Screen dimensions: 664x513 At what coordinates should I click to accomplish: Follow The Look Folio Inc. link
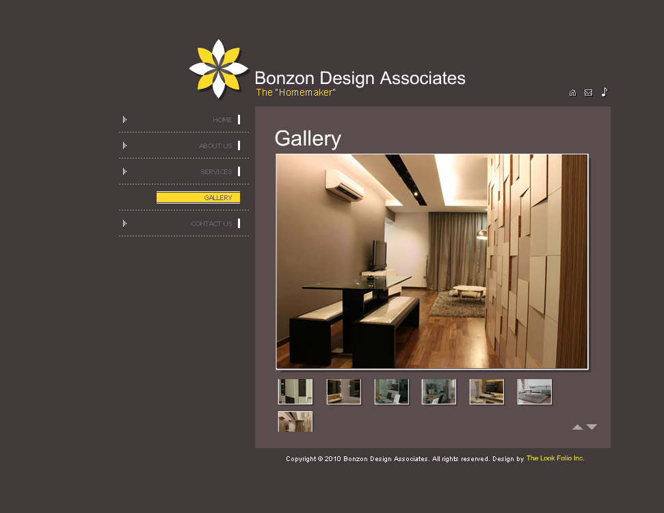(555, 458)
